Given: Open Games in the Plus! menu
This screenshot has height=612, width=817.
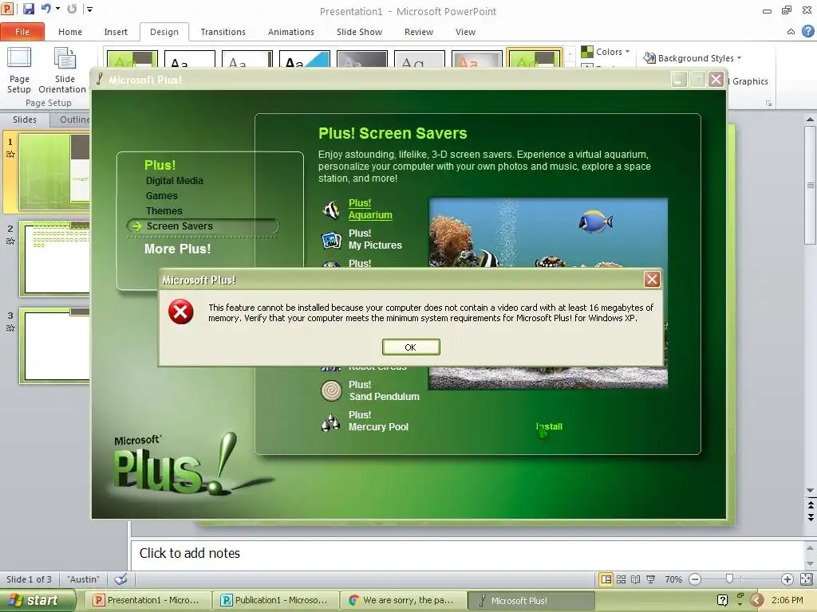Looking at the screenshot, I should pos(161,196).
